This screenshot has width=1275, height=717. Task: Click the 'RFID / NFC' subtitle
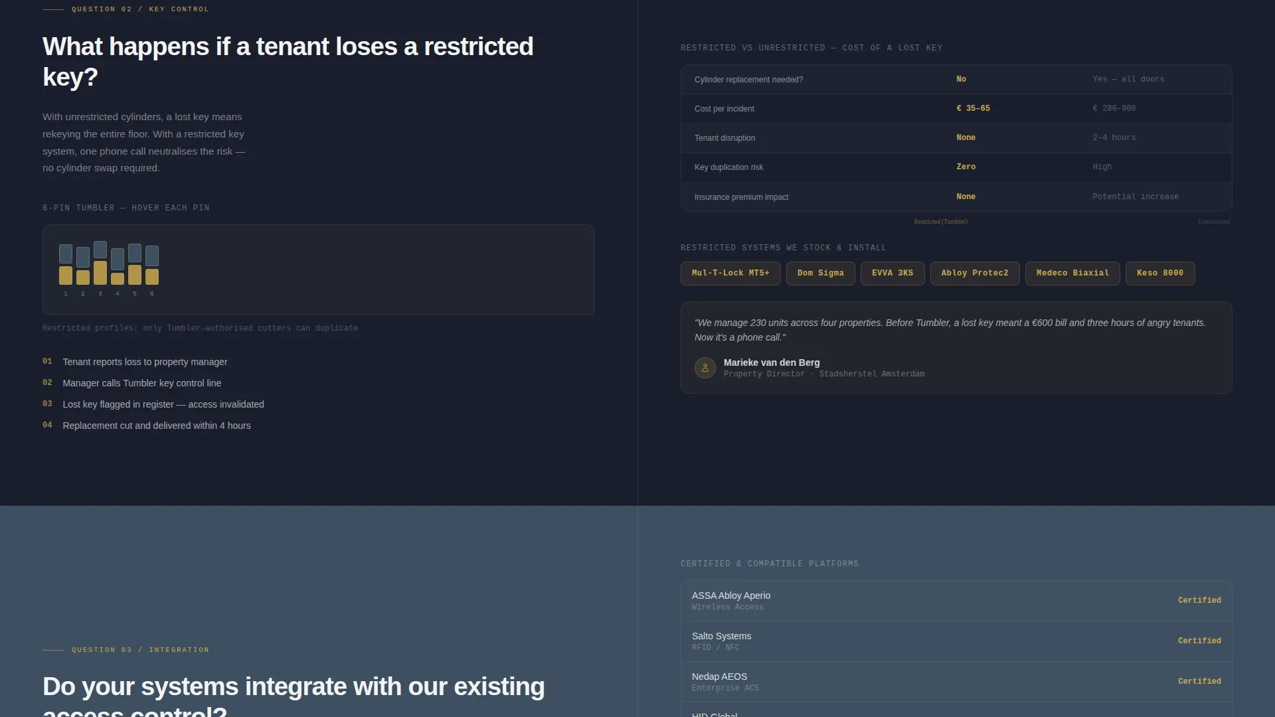point(715,648)
